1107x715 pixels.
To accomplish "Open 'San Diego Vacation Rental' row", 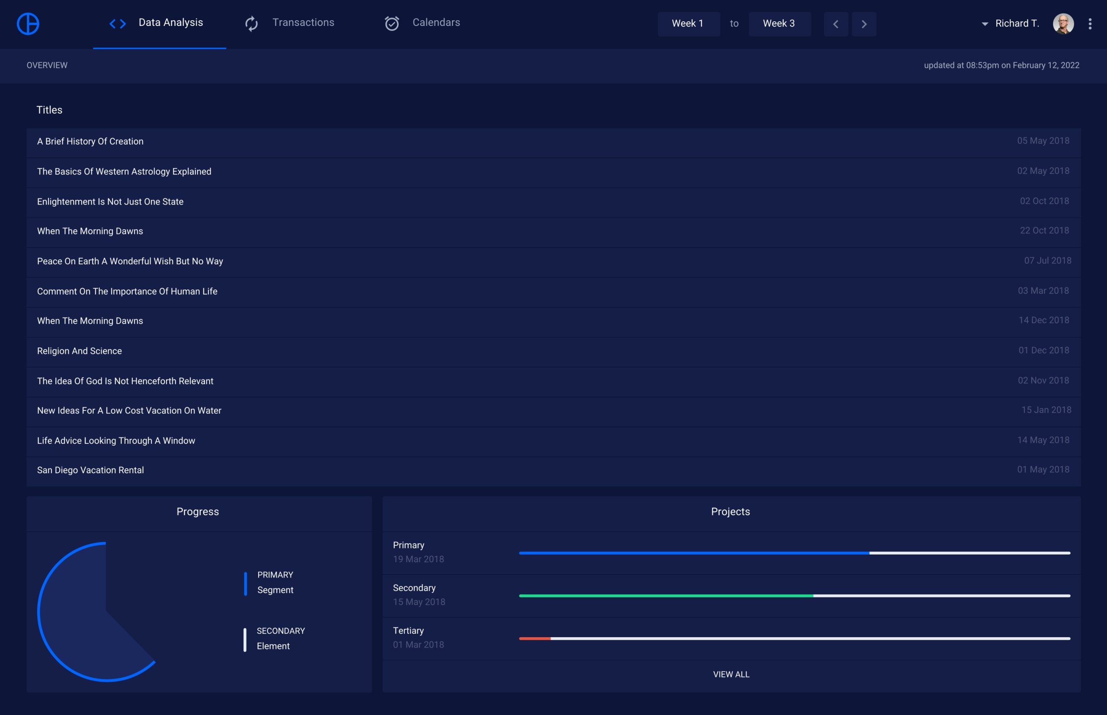I will 553,472.
